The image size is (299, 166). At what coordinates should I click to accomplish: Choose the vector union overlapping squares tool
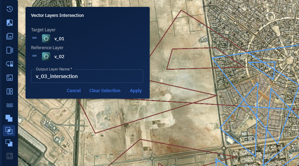coord(9,118)
